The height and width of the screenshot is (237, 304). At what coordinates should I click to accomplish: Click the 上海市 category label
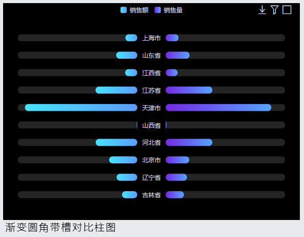coord(151,38)
